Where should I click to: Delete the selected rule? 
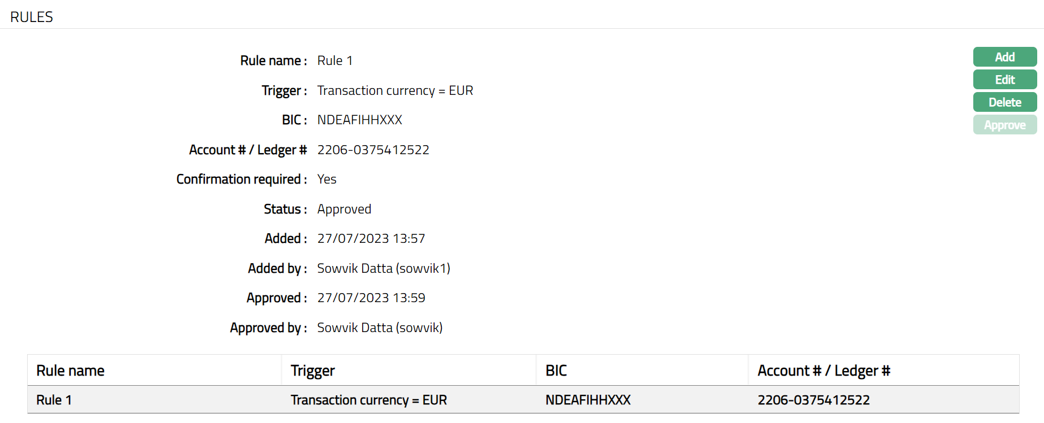tap(1004, 102)
